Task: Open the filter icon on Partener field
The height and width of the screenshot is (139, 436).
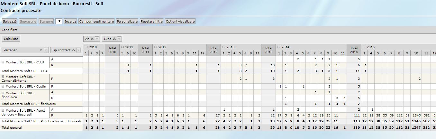Action: click(x=46, y=50)
